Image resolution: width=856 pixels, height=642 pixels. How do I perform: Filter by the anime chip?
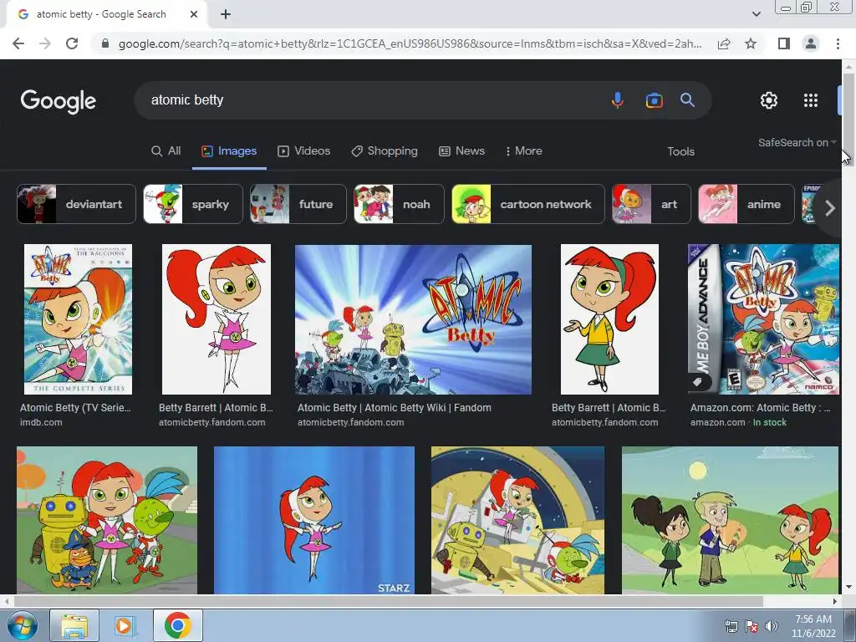[x=746, y=204]
